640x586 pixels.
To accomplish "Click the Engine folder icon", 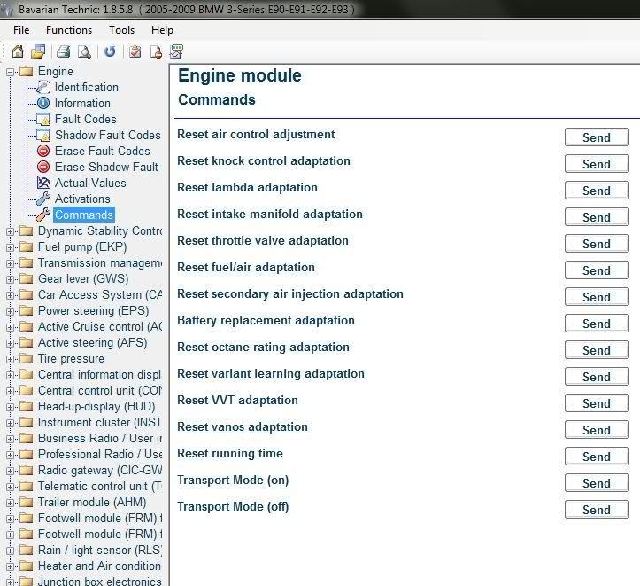I will (27, 72).
